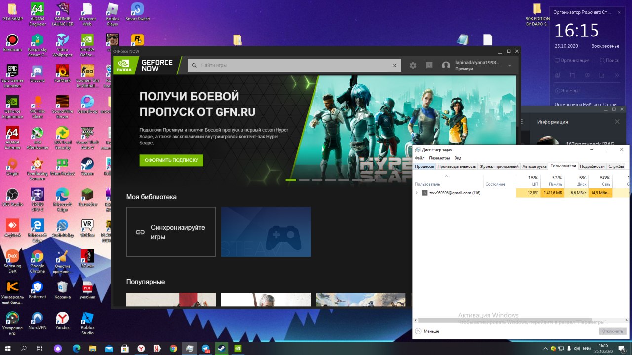Select the Recycle Bin (Корзина) icon
Viewport: 632px width, 355px height.
click(62, 290)
